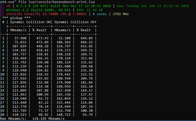
Task: Click the '*** pickup ***' heading
Action: coord(16,18)
